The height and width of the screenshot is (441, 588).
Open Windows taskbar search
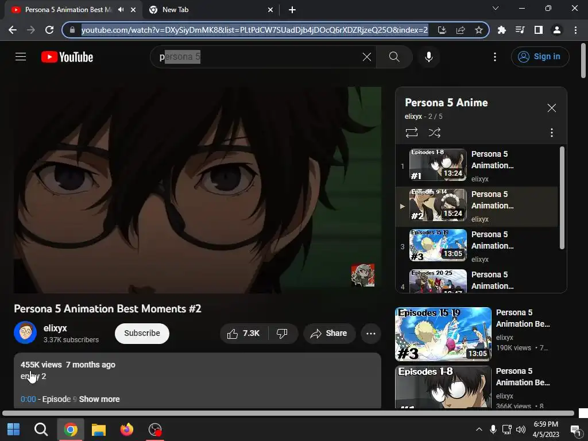(41, 430)
